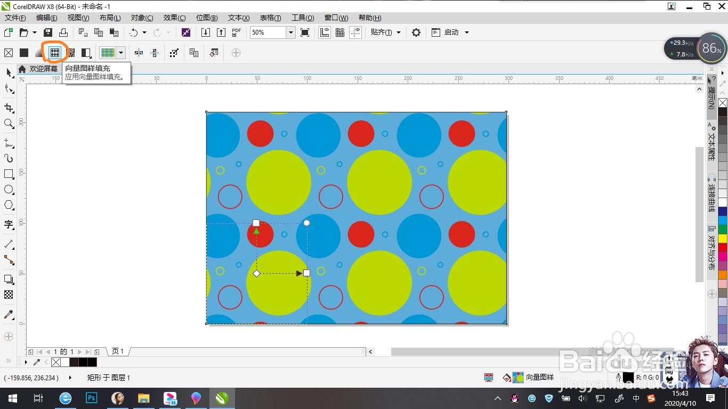This screenshot has height=409, width=728.
Task: Open zoom level 50% dropdown
Action: [x=291, y=32]
